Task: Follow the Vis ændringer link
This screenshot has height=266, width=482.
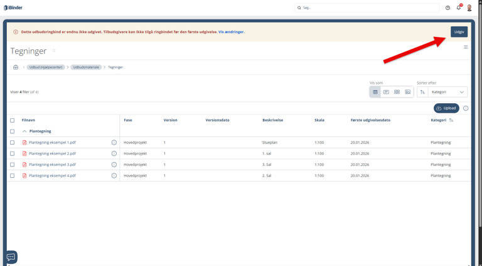Action: click(232, 32)
